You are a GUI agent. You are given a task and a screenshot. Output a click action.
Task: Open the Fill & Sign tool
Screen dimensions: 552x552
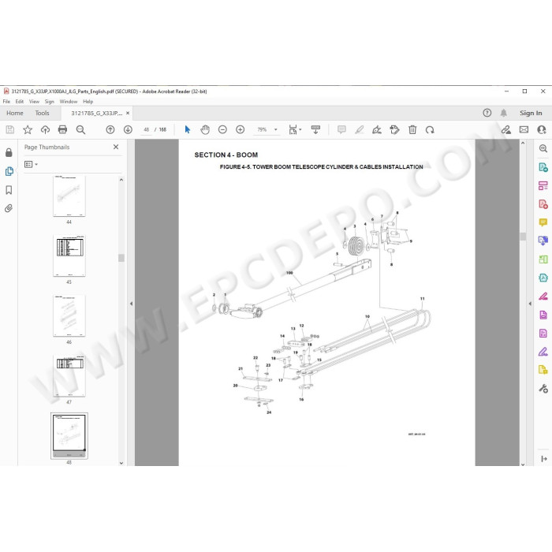click(x=543, y=352)
